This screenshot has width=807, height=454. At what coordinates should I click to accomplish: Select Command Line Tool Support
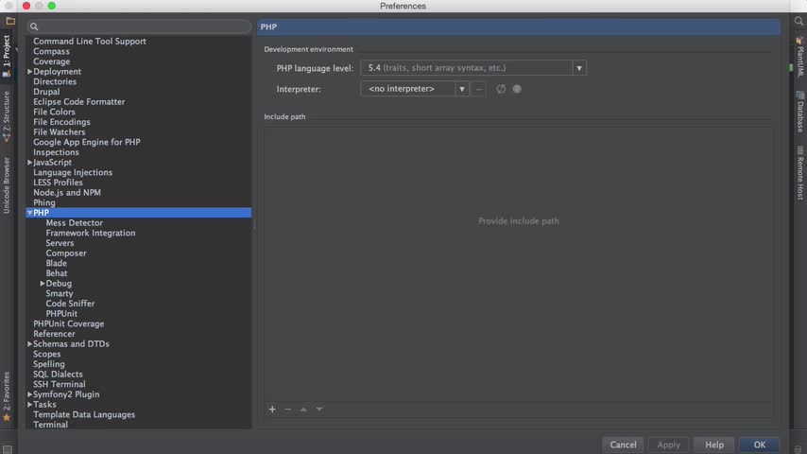(90, 42)
